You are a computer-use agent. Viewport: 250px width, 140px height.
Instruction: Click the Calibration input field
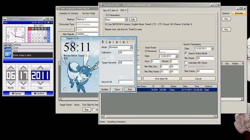tap(126, 52)
